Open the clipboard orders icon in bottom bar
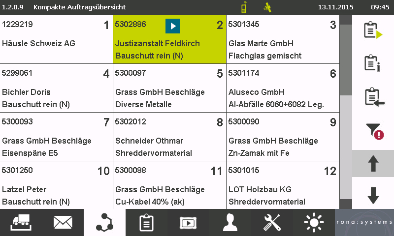The height and width of the screenshot is (236, 394). click(x=146, y=222)
